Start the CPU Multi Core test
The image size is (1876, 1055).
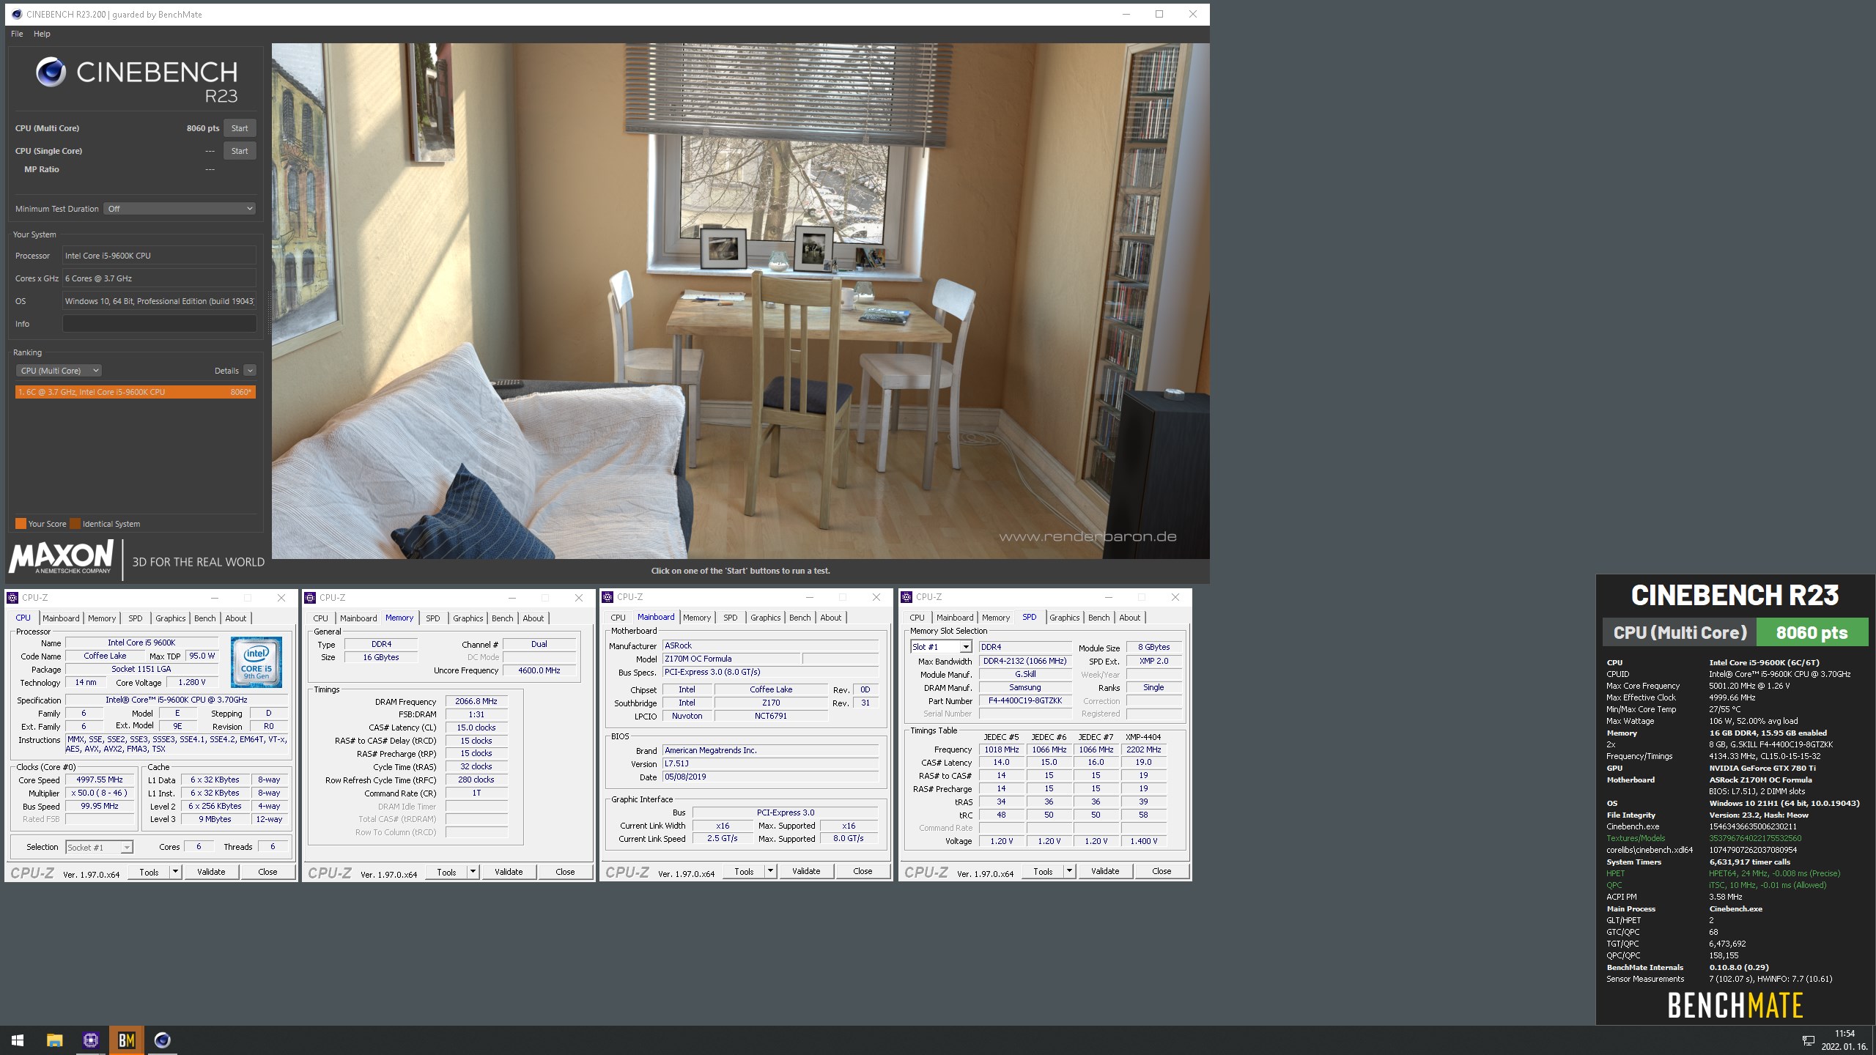(240, 128)
